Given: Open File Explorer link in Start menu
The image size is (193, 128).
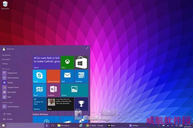Looking at the screenshot, I should coord(6,55).
